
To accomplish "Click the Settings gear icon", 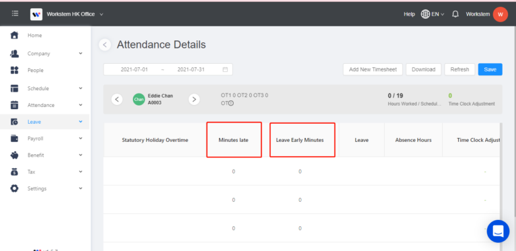I will coord(14,188).
